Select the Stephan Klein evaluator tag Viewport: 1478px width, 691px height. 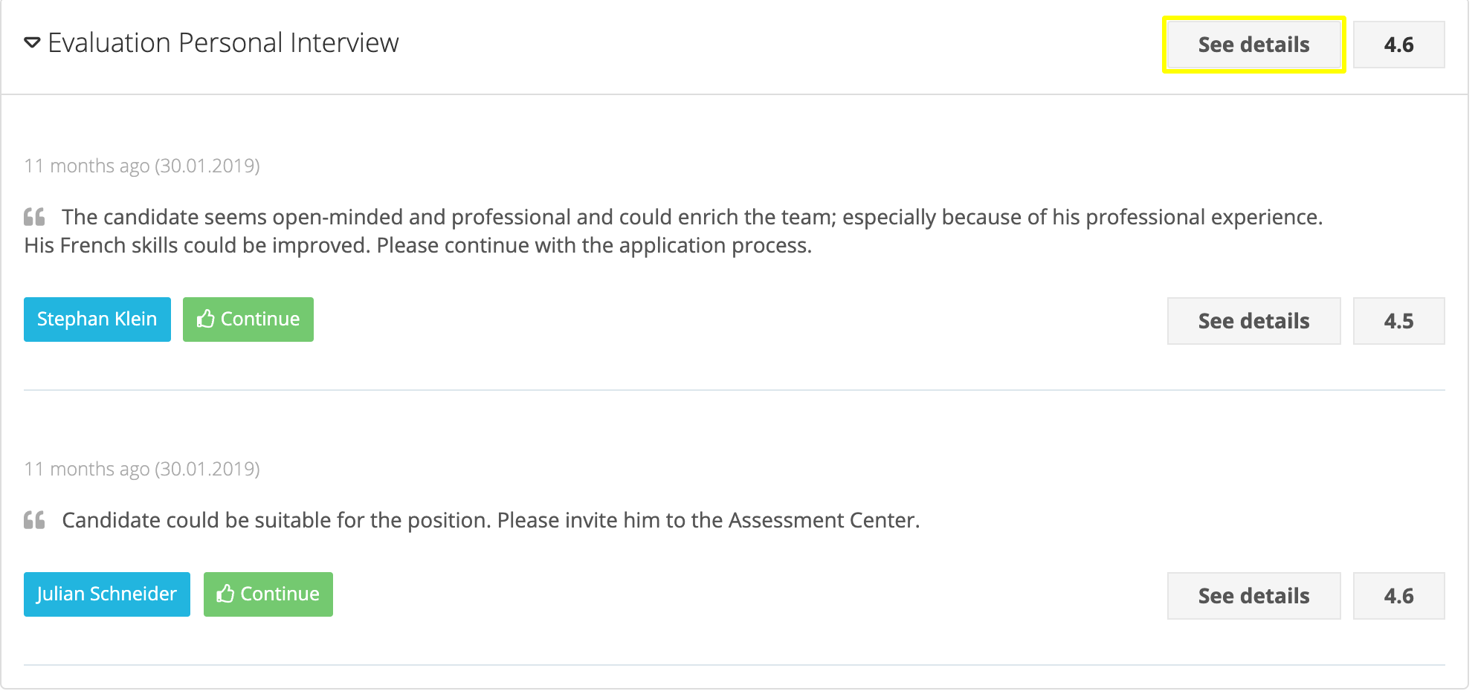tap(97, 319)
